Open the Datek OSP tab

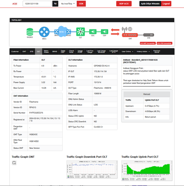[x=63, y=51]
